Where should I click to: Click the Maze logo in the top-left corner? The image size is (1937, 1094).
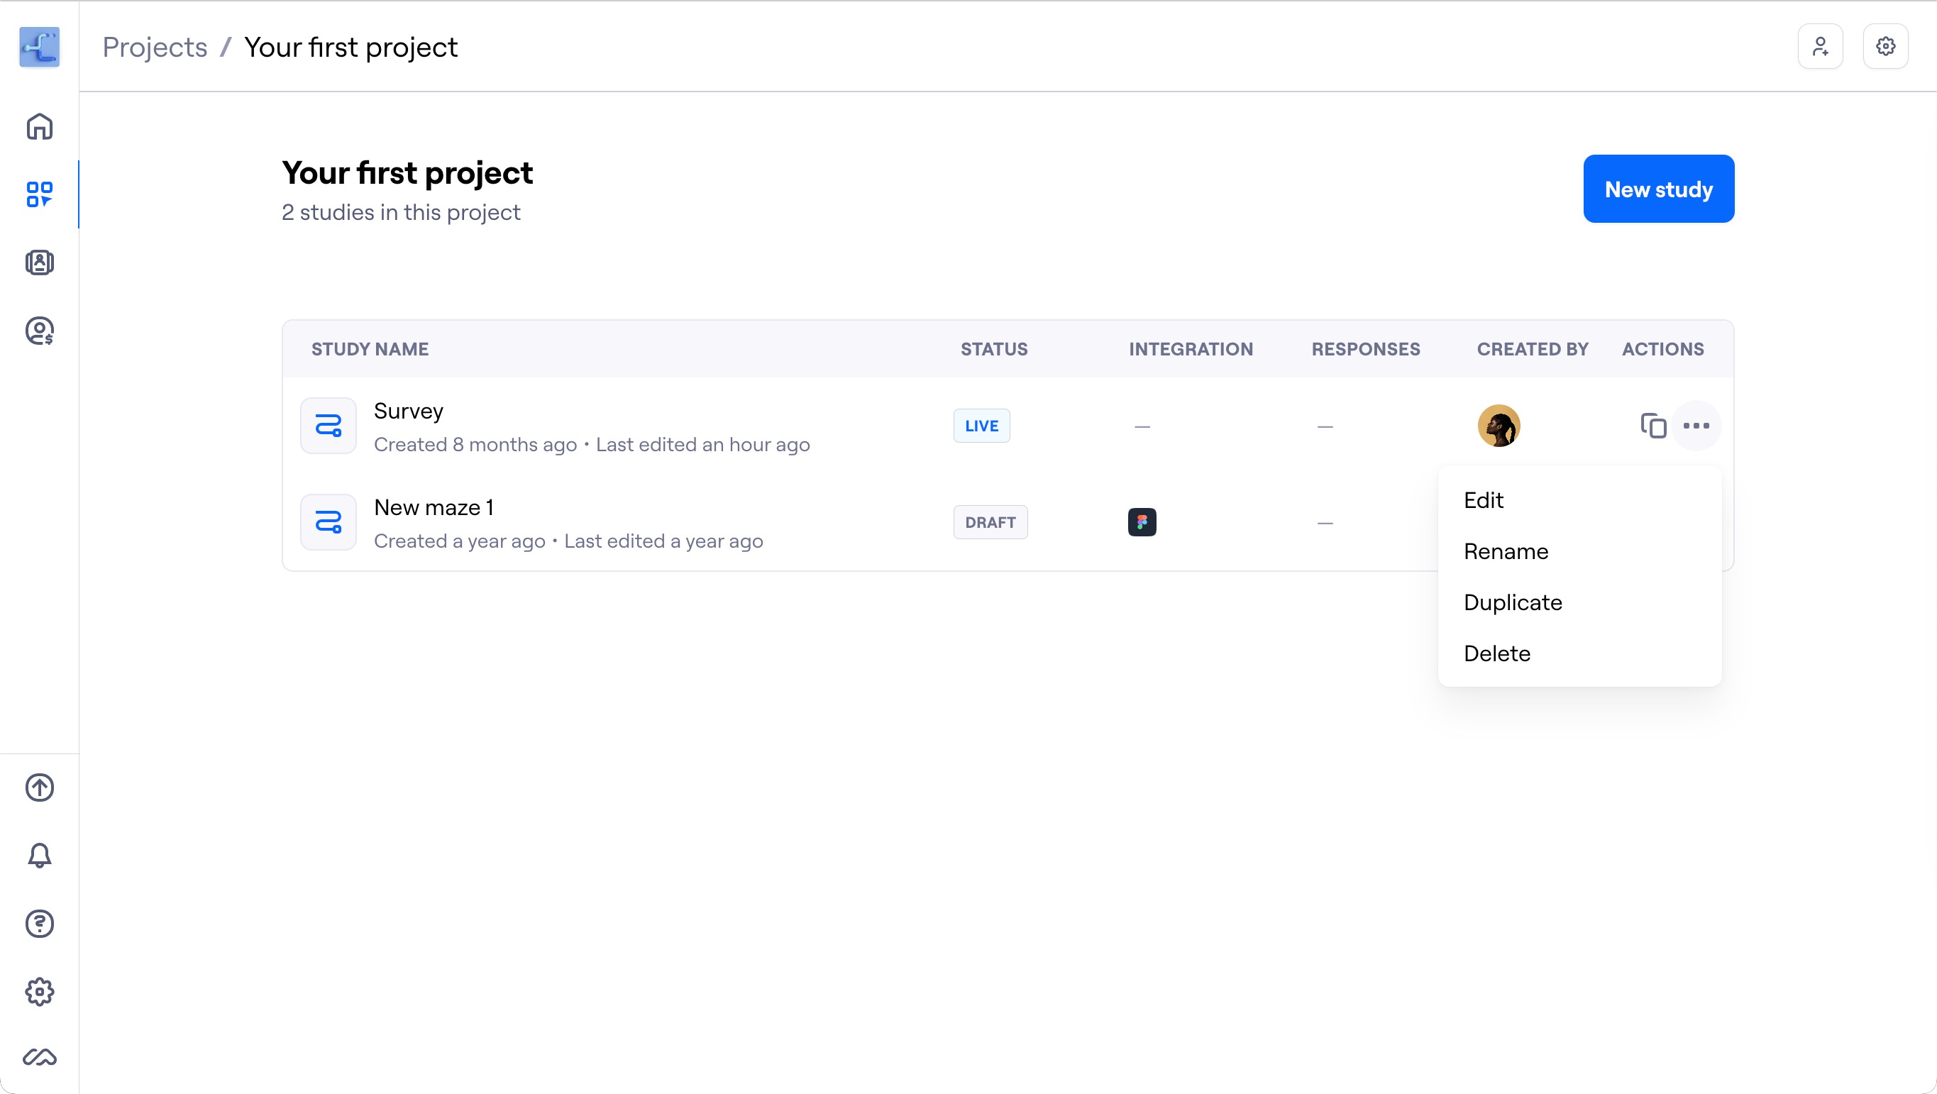[x=39, y=47]
